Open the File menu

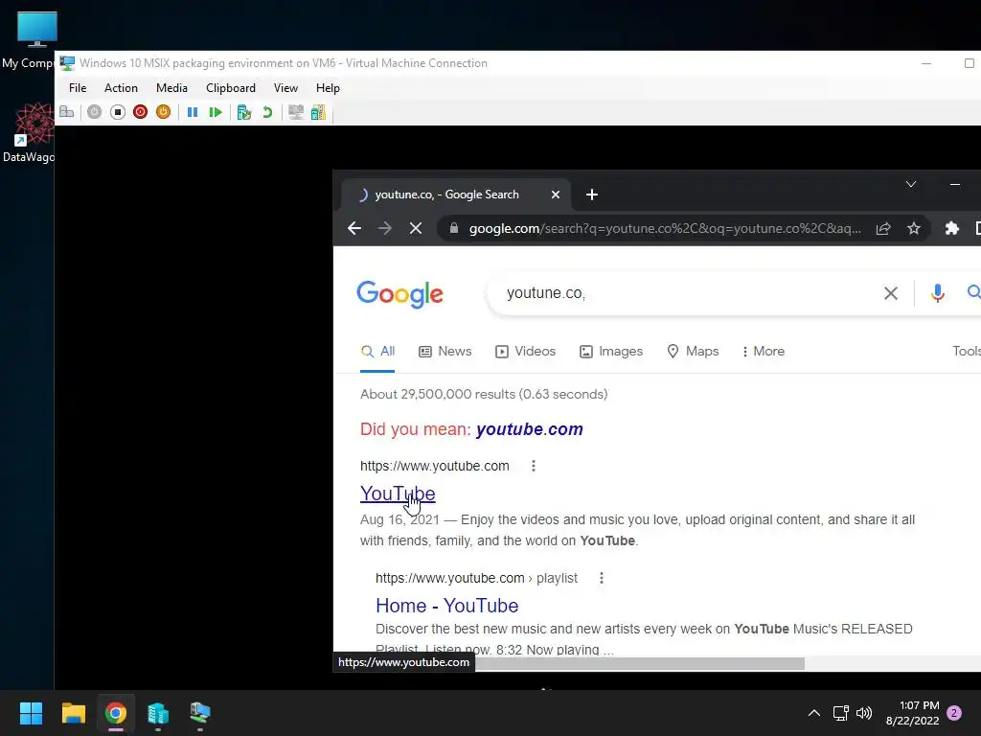[78, 88]
